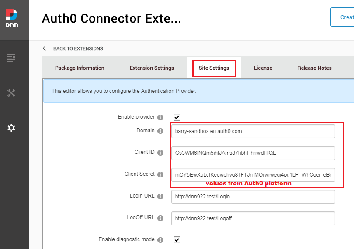Go back via the BACK TO EXTENSIONS link
The image size is (354, 249).
[78, 48]
